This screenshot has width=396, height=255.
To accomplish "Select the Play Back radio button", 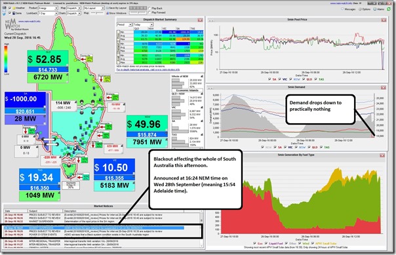I will pyautogui.click(x=149, y=9).
